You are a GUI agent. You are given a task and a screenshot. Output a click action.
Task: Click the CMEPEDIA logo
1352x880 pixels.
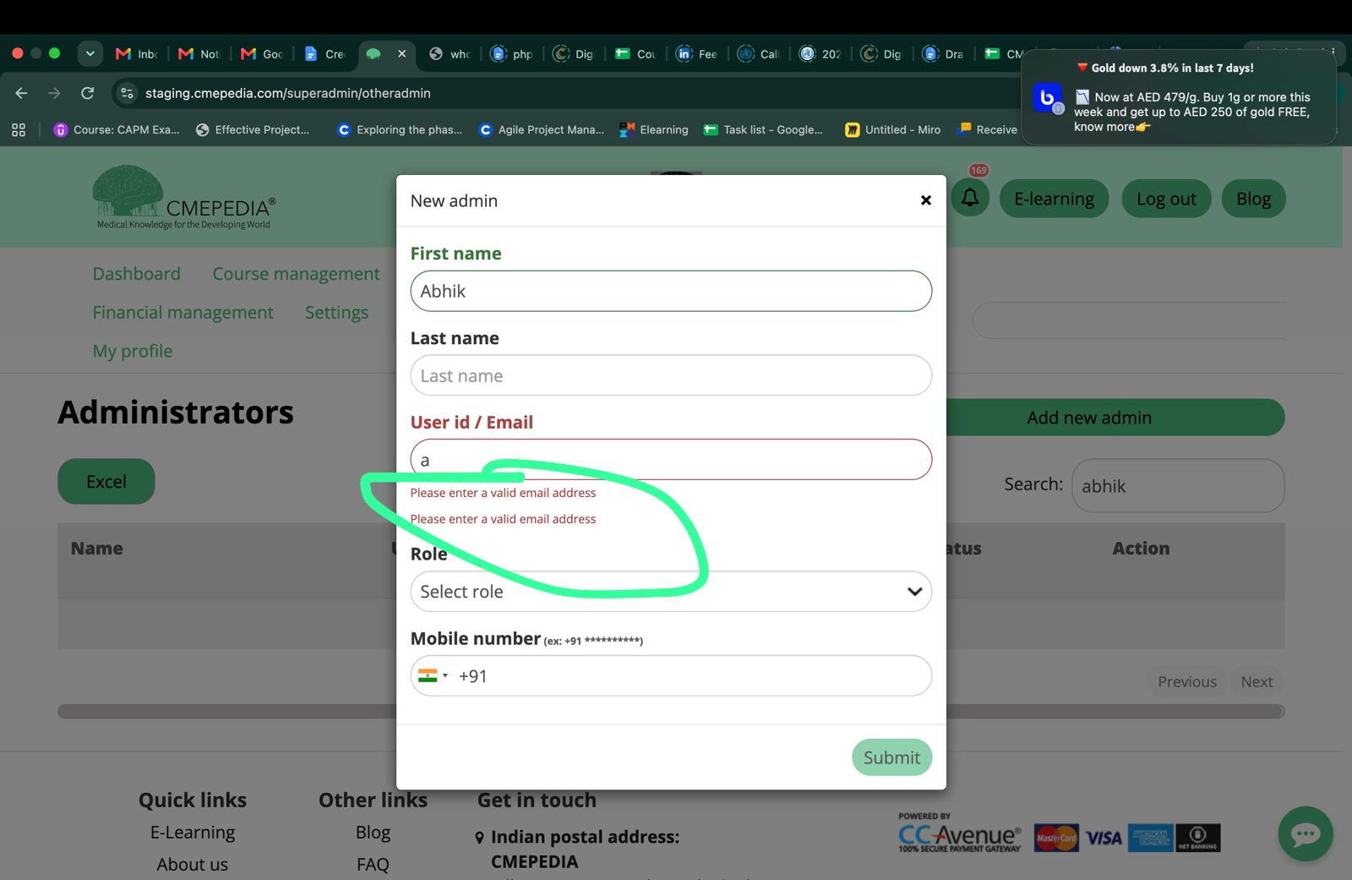[184, 197]
